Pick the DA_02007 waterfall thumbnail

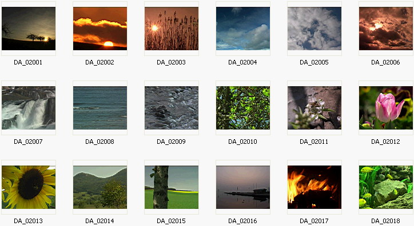pos(29,108)
